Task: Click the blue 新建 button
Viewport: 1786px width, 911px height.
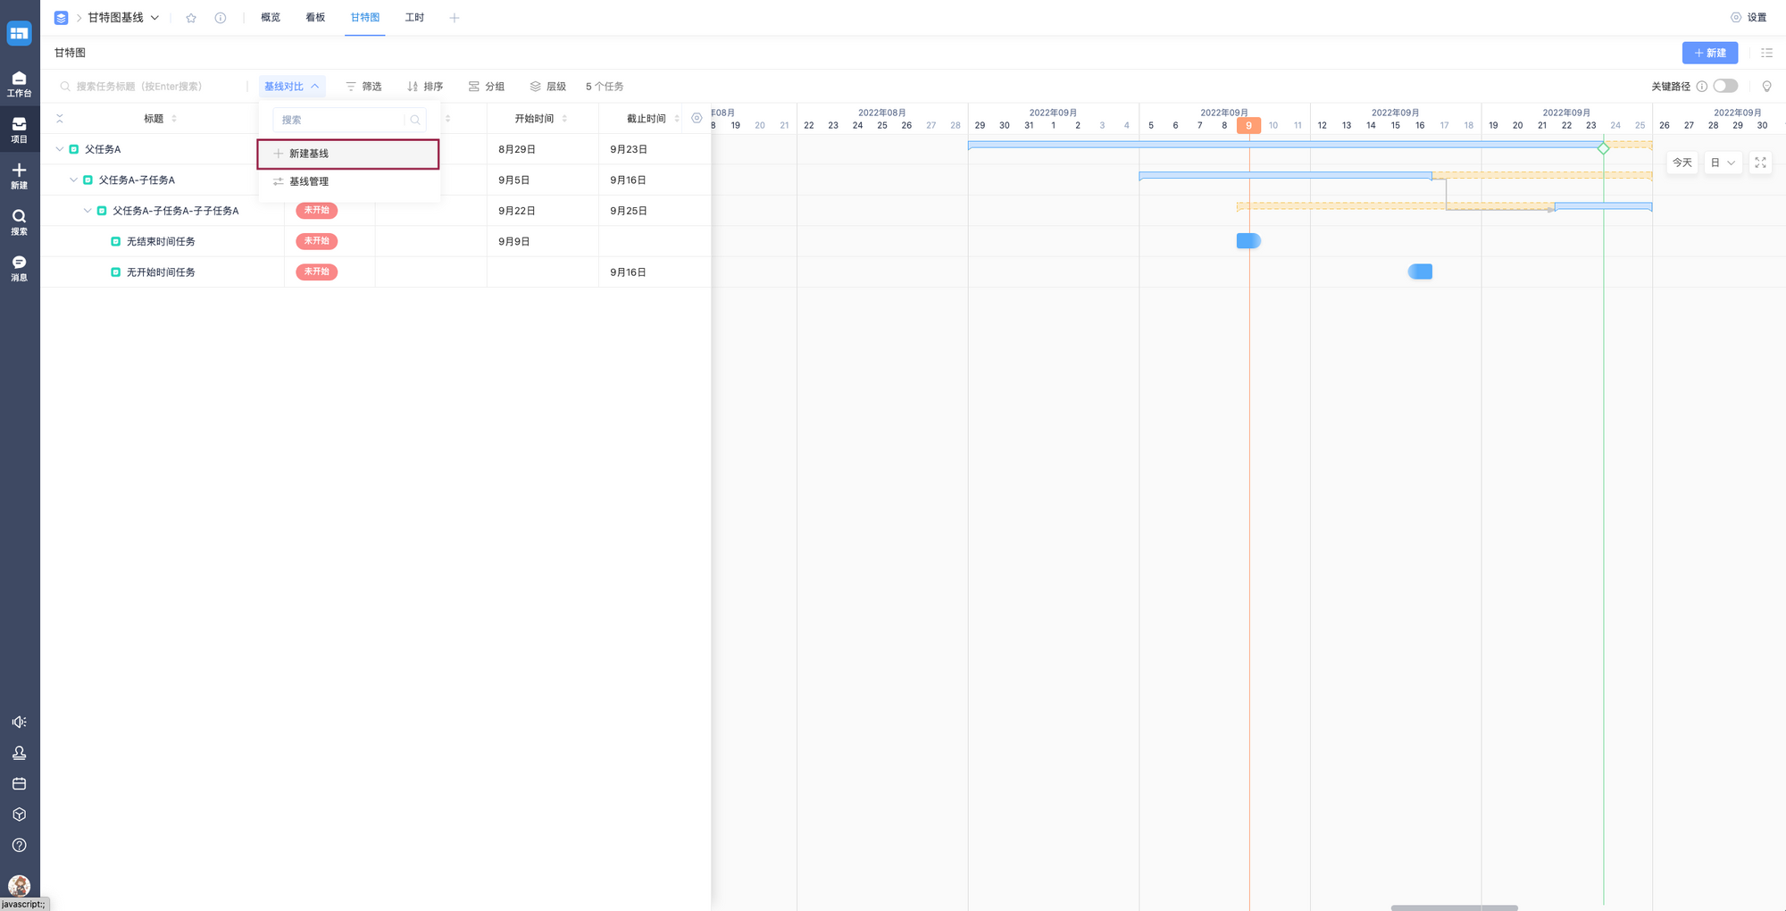Action: [x=1709, y=53]
